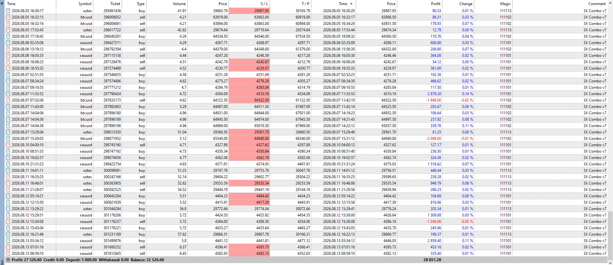Click the total profit value 28 851.28
613x265 pixels.
432,260
